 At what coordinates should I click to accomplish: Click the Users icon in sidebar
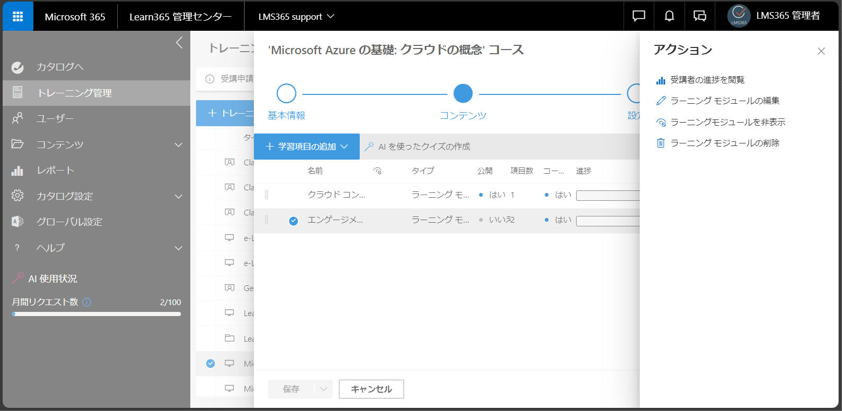(18, 118)
